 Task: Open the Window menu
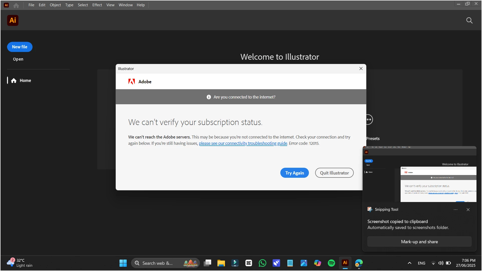point(126,5)
